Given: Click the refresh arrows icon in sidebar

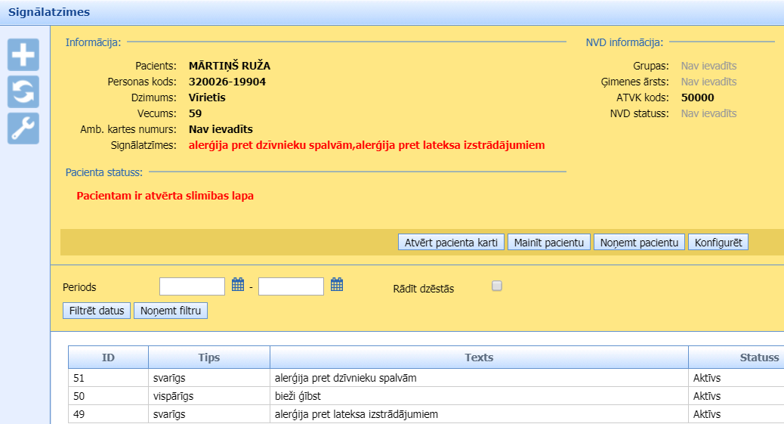Looking at the screenshot, I should pos(23,92).
